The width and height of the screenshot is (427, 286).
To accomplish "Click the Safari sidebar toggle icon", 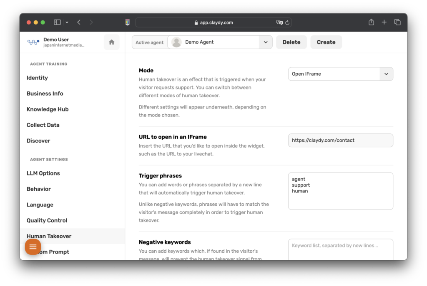I will coord(58,22).
